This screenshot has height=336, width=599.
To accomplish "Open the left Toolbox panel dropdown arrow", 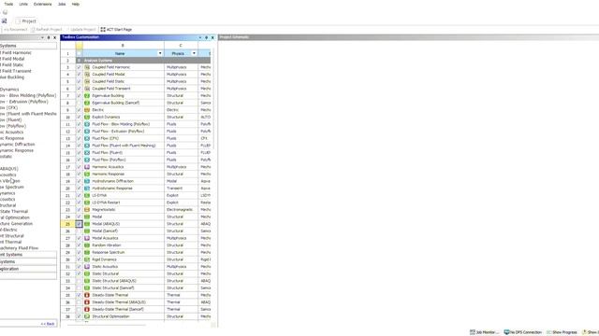I will (x=42, y=37).
